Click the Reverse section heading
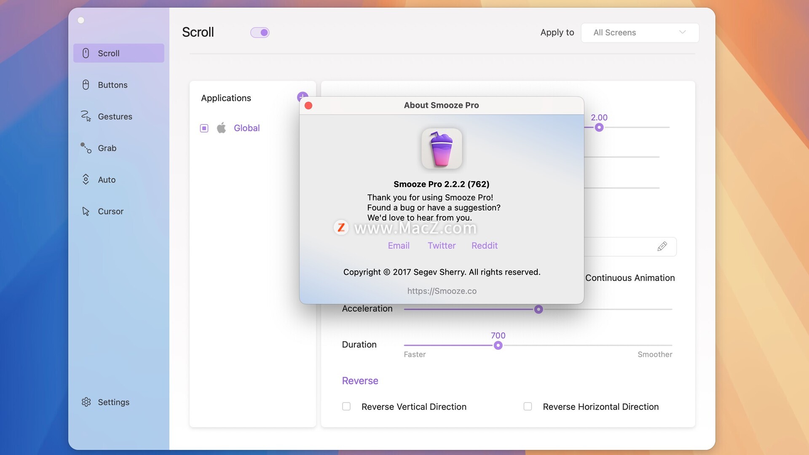809x455 pixels. 360,381
